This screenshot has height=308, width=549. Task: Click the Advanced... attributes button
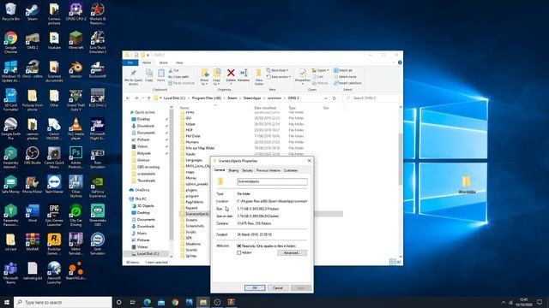click(292, 253)
